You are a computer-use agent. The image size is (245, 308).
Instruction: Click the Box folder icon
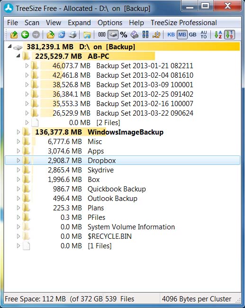(x=26, y=179)
